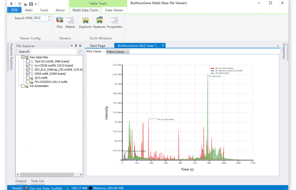Image resolution: width=296 pixels, height=190 pixels.
Task: Click the Matrix viewer ribbon icon
Action: (x=70, y=22)
